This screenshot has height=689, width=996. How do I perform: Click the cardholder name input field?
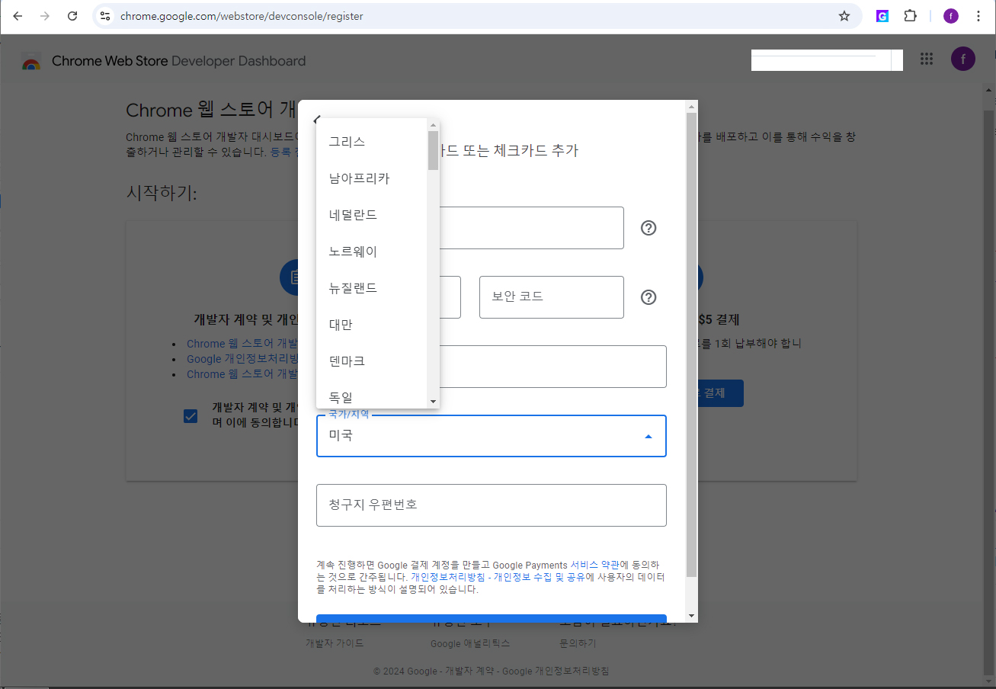553,367
